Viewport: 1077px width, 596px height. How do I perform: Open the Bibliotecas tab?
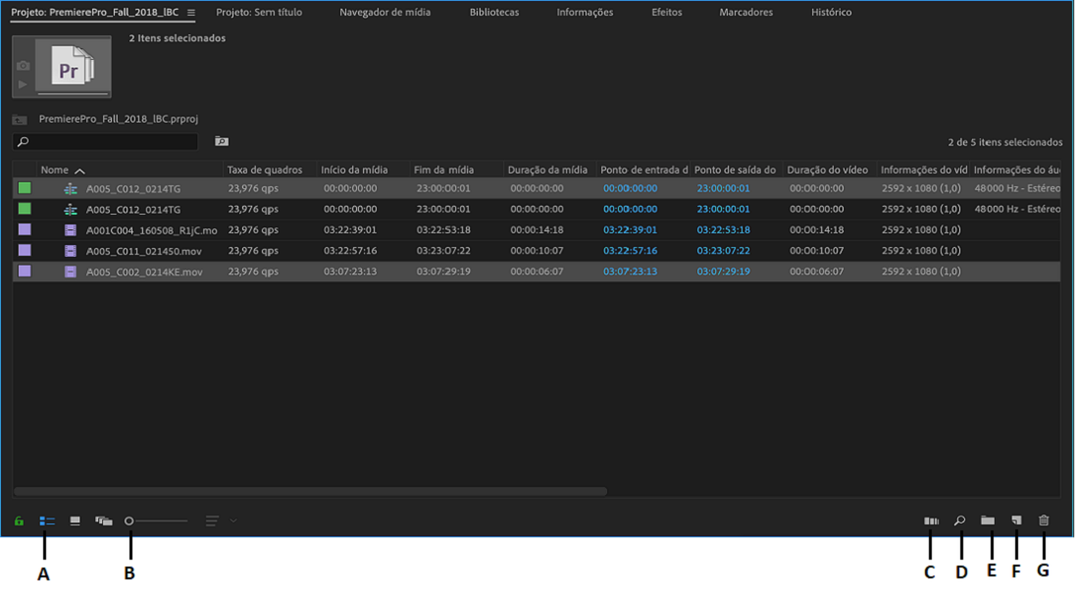pos(494,13)
